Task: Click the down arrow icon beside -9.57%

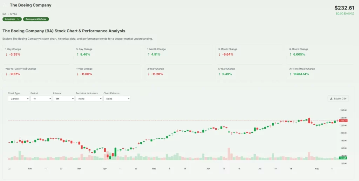Action: tap(6, 74)
